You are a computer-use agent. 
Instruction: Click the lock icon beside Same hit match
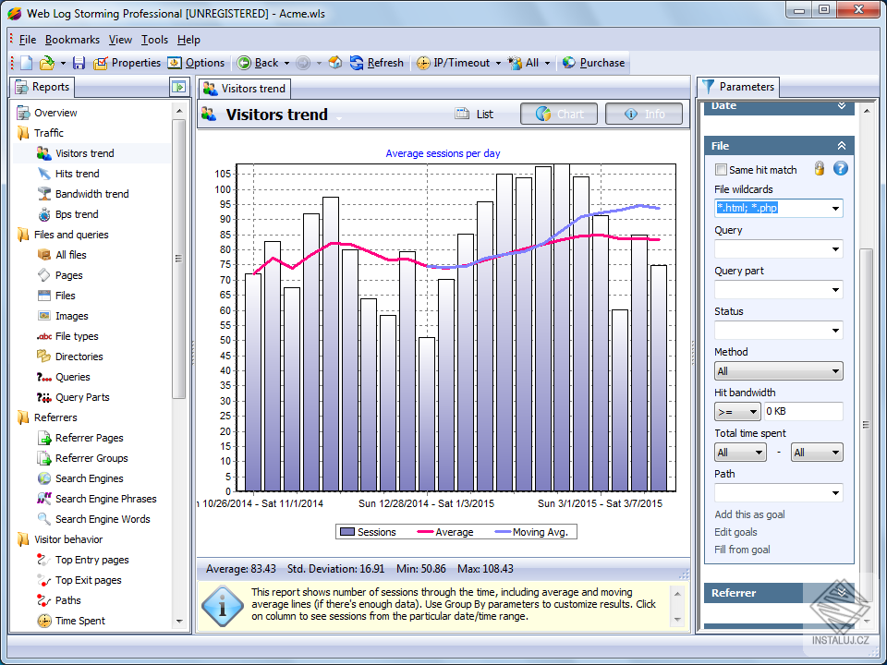(x=820, y=168)
